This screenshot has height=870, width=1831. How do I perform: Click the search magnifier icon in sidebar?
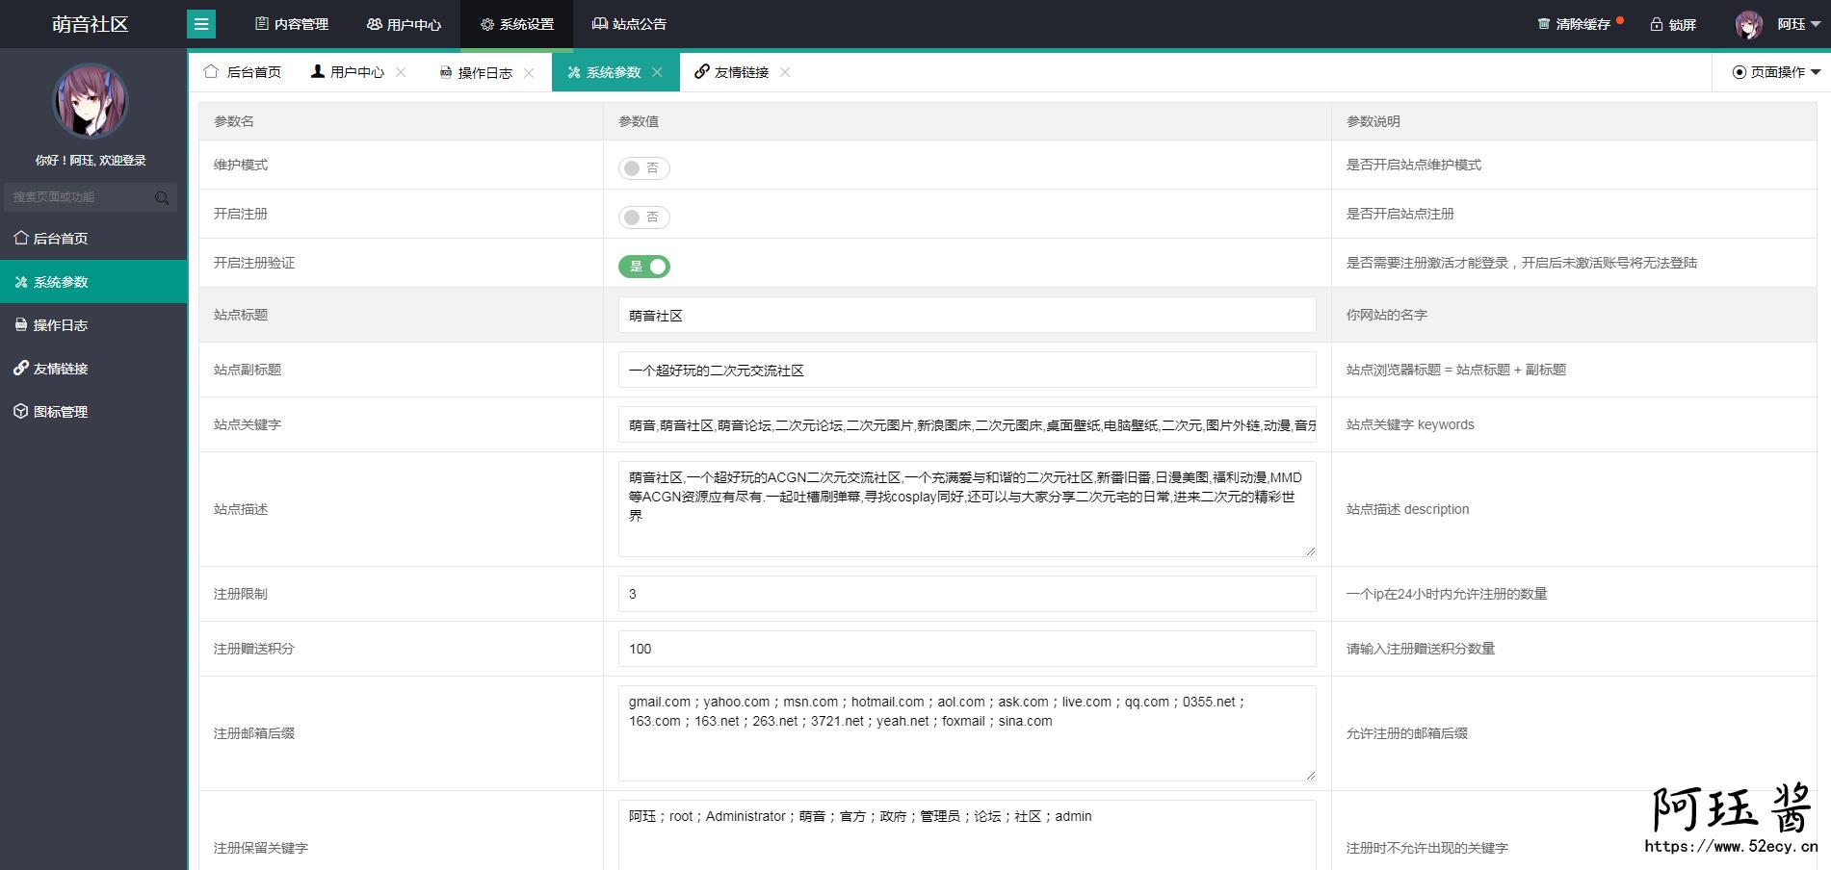point(162,197)
